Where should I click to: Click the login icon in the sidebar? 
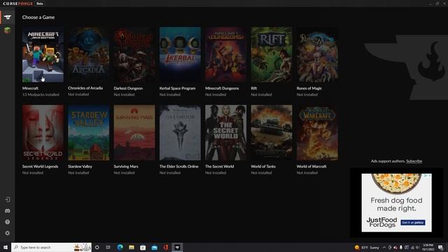[x=8, y=199]
